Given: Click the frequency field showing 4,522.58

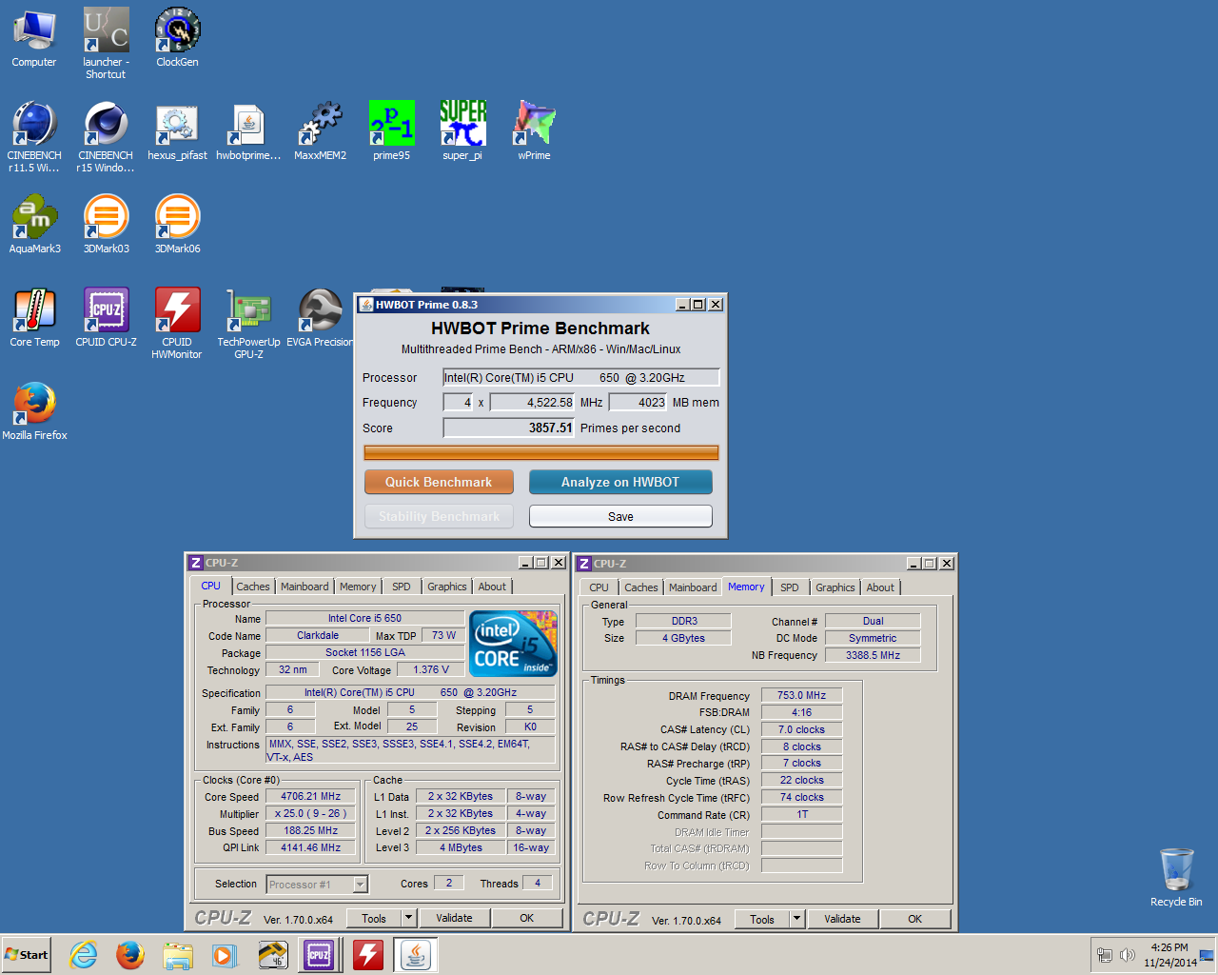Looking at the screenshot, I should pos(533,402).
